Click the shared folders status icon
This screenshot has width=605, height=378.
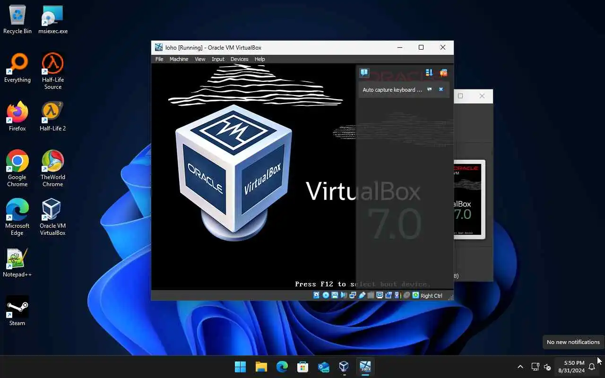click(x=371, y=295)
